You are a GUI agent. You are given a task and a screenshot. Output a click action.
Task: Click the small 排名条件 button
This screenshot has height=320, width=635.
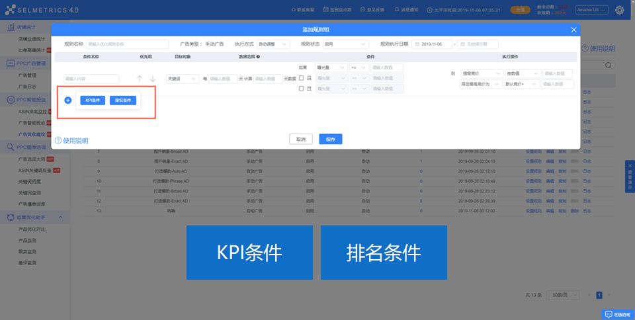(123, 100)
